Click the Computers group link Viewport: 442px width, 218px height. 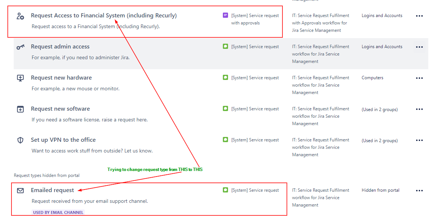[x=372, y=78]
